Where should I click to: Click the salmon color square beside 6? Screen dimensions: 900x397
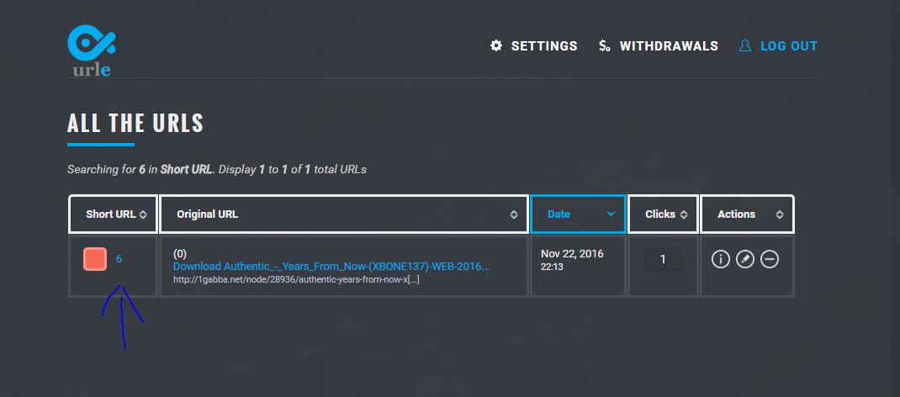(95, 259)
